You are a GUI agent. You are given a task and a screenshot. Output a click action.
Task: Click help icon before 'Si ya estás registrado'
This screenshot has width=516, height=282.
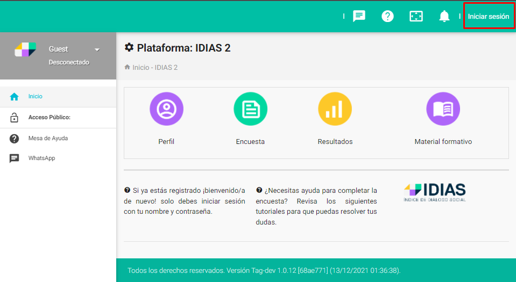(x=127, y=190)
